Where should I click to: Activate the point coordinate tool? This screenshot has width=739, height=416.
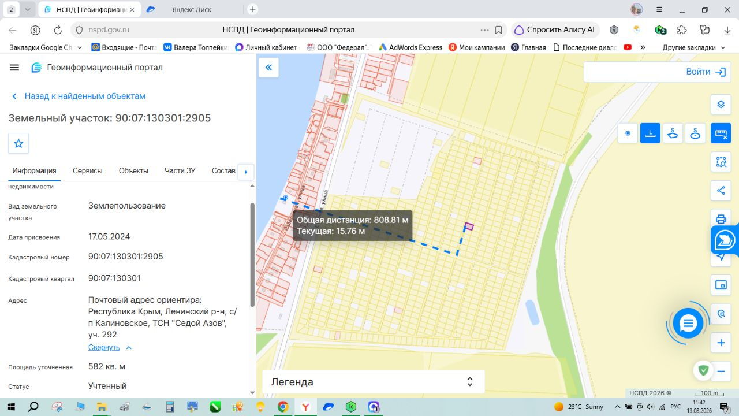tap(628, 133)
